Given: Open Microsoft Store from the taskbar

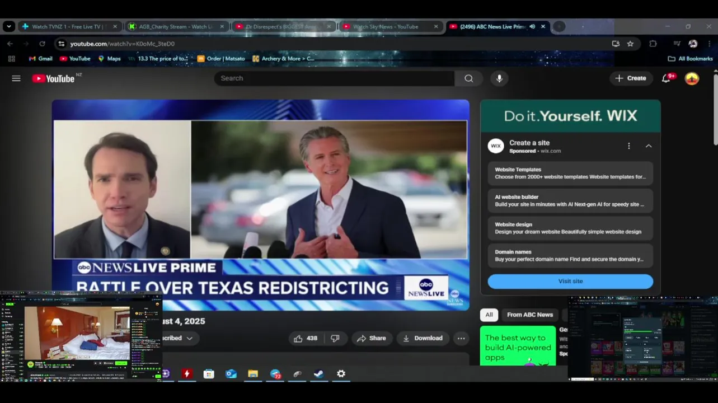Looking at the screenshot, I should [209, 374].
